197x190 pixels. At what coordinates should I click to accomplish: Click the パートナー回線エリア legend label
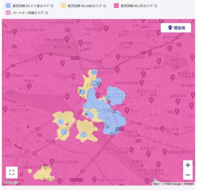point(28,13)
